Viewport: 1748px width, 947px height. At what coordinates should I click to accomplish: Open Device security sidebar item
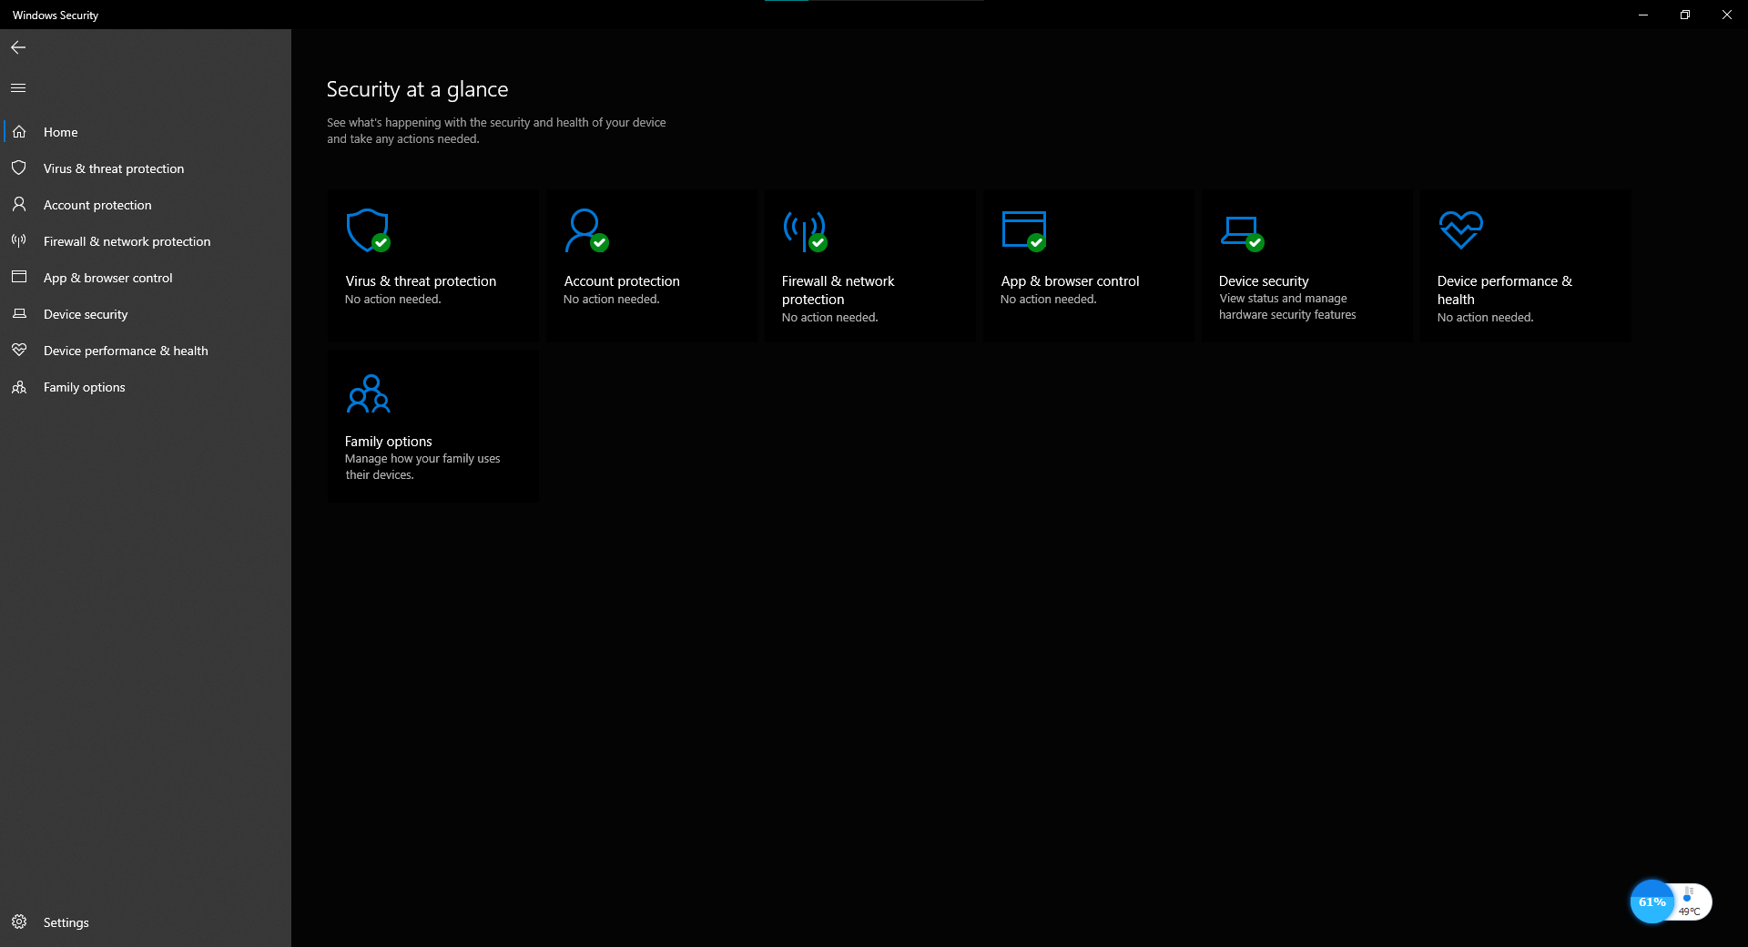click(146, 314)
